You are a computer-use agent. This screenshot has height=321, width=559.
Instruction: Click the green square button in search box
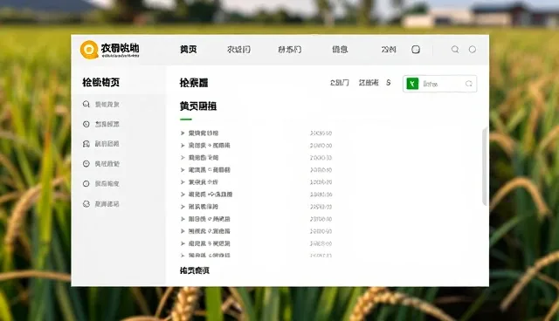[412, 84]
